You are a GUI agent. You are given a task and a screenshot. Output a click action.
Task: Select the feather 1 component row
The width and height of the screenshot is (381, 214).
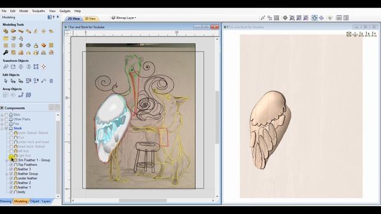click(24, 187)
